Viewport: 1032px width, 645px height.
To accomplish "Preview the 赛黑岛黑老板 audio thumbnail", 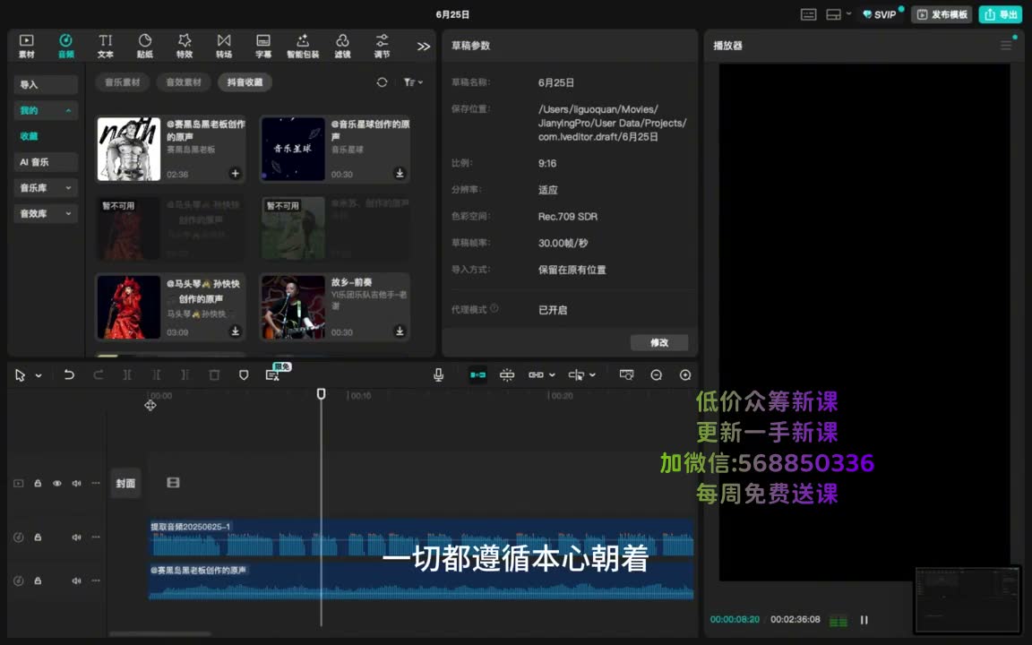I will click(x=129, y=149).
